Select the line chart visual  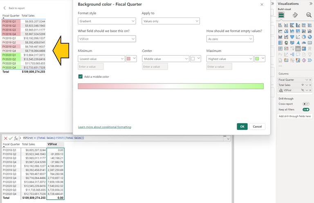(x=280, y=31)
